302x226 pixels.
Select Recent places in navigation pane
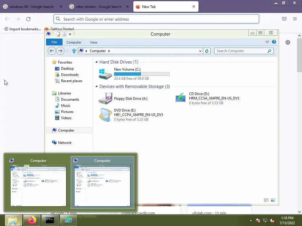pos(71,81)
